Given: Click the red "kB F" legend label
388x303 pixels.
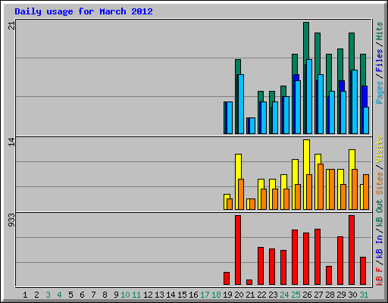Looking at the screenshot, I should point(380,276).
